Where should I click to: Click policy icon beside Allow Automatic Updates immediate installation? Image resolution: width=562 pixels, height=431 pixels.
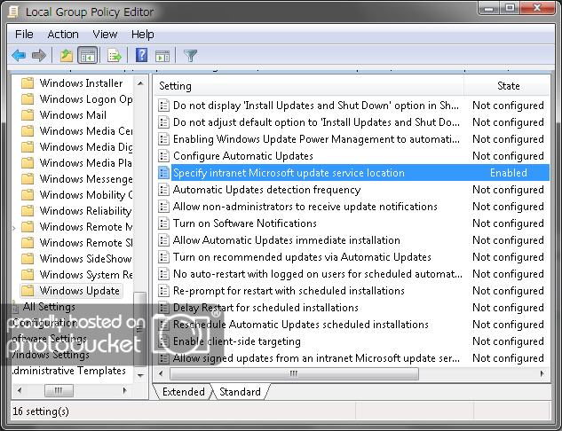[x=163, y=239]
